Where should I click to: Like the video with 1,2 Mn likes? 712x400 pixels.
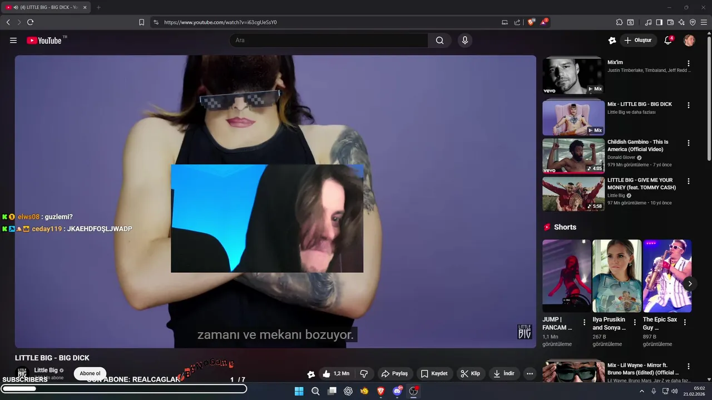[336, 373]
